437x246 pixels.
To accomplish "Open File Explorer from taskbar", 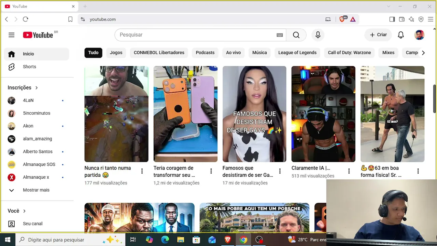I will pos(181,240).
